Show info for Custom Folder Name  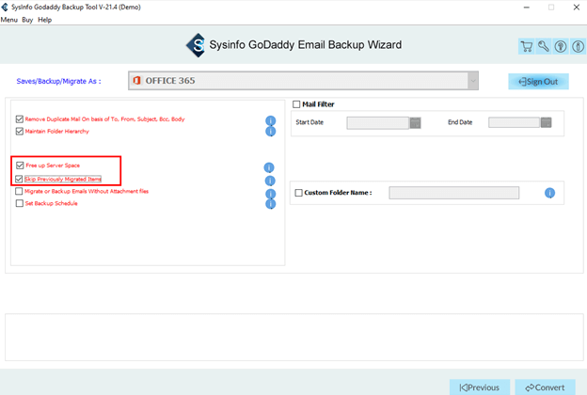(549, 193)
